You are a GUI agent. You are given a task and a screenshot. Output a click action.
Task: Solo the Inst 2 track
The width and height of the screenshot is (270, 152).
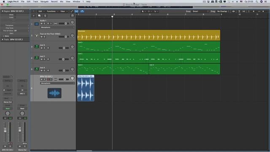(44, 59)
